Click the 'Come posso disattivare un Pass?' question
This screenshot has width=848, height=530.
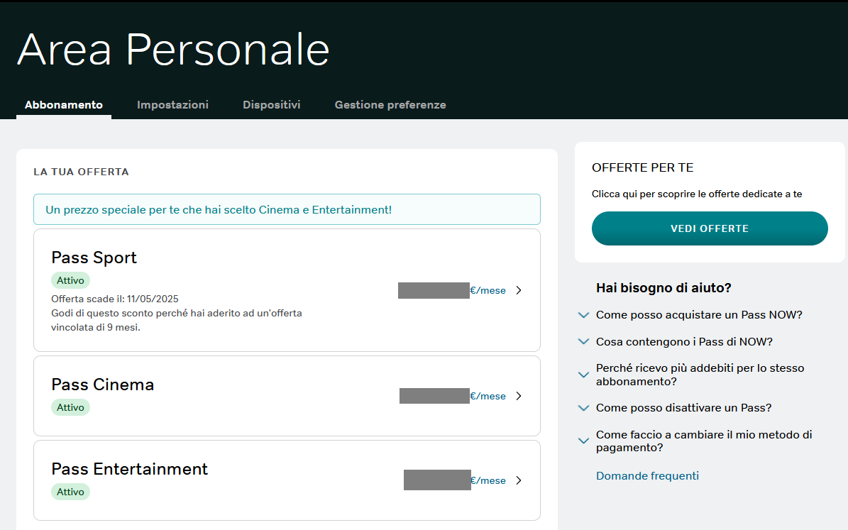(x=683, y=408)
